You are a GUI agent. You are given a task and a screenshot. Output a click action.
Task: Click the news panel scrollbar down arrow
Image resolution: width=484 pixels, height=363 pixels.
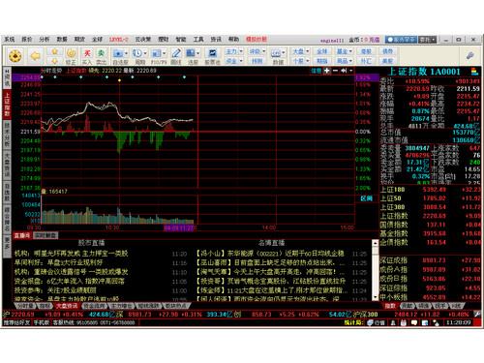[375, 297]
